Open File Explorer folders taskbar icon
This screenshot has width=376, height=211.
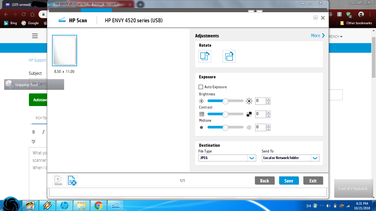point(81,205)
